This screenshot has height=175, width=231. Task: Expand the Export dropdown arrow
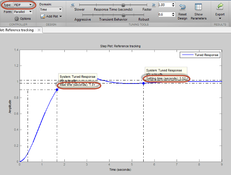(x=220, y=18)
